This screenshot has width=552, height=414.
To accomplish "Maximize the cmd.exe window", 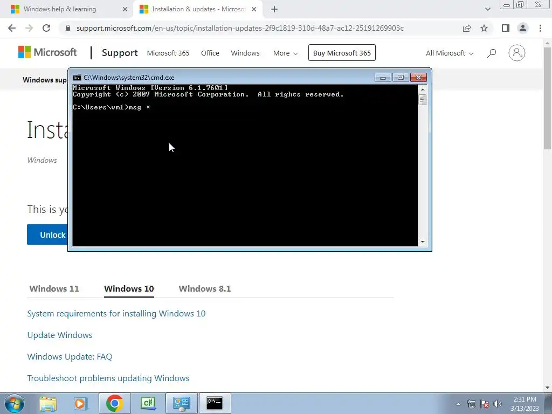I will [401, 78].
